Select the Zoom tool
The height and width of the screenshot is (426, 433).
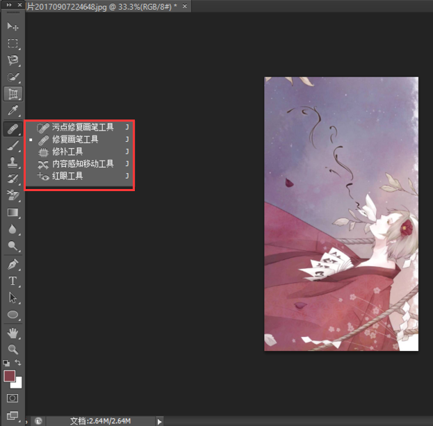(x=13, y=350)
